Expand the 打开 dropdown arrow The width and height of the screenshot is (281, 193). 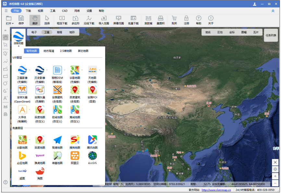click(13, 24)
